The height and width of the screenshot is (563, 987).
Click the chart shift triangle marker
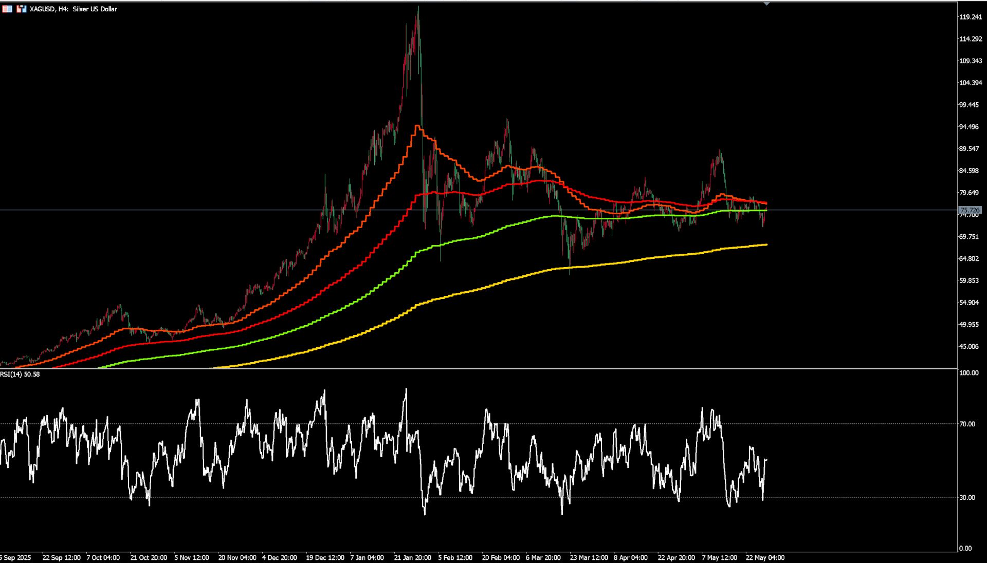[766, 4]
